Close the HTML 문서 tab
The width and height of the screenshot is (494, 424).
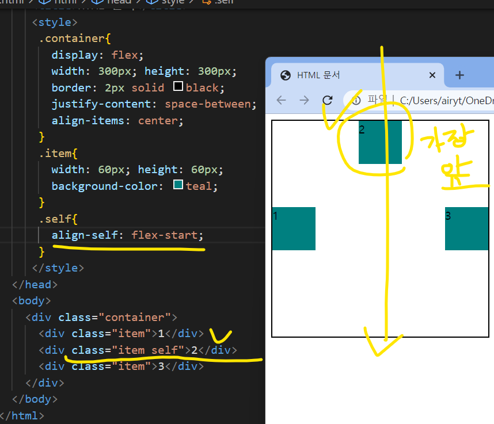click(x=432, y=75)
